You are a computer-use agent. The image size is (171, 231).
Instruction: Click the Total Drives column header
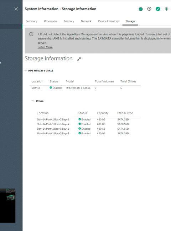coord(128,81)
